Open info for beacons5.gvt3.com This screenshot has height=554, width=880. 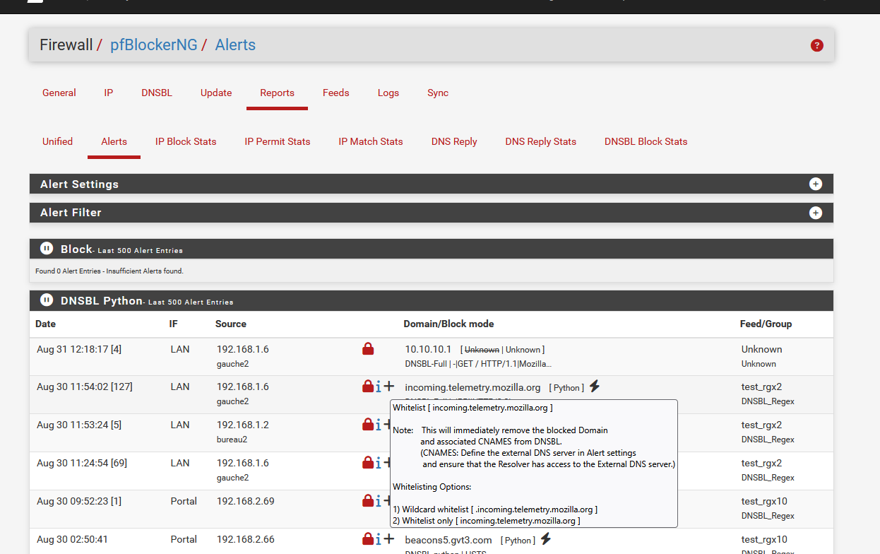(x=379, y=539)
